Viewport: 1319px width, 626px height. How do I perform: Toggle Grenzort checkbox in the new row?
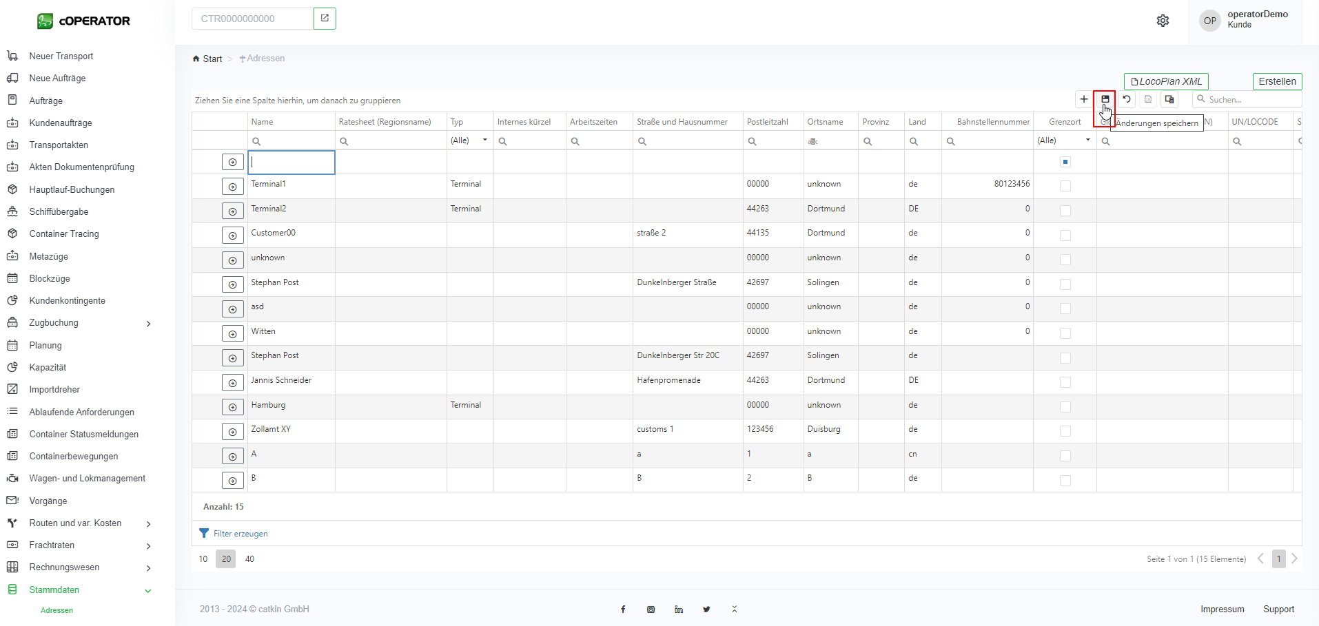coord(1065,162)
